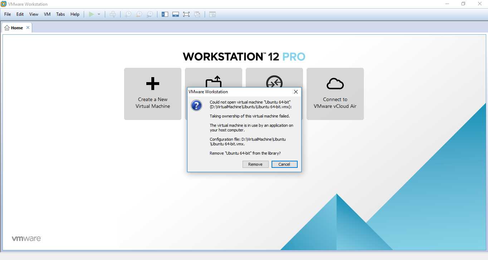
Task: Open the Snapshot Manager wrench icon
Action: point(150,14)
